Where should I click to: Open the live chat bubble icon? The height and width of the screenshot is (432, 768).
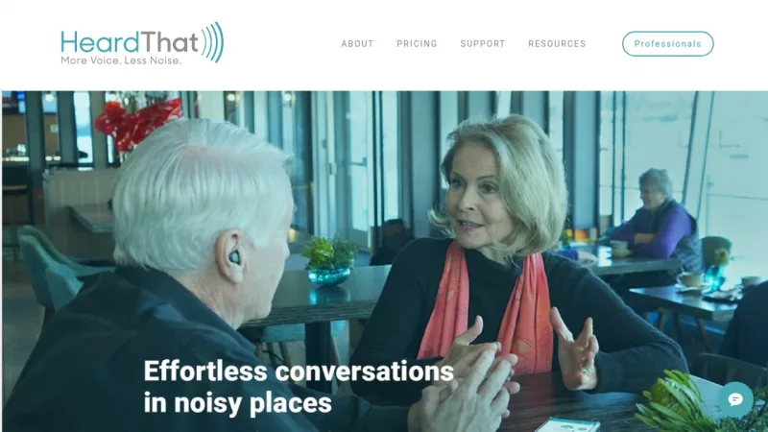click(x=735, y=399)
